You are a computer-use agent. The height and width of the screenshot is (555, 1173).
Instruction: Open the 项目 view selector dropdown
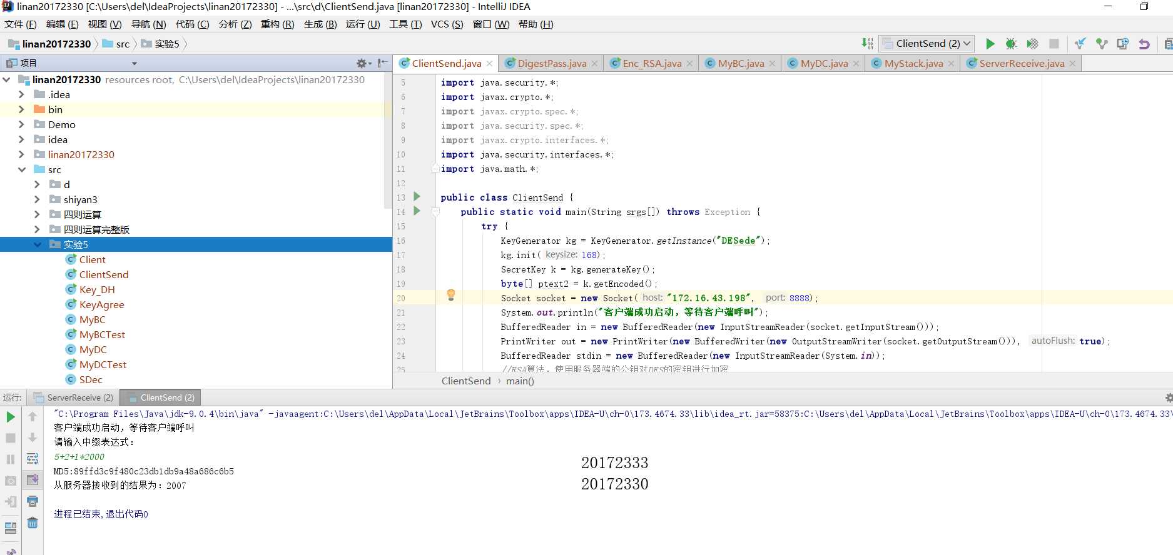click(134, 63)
